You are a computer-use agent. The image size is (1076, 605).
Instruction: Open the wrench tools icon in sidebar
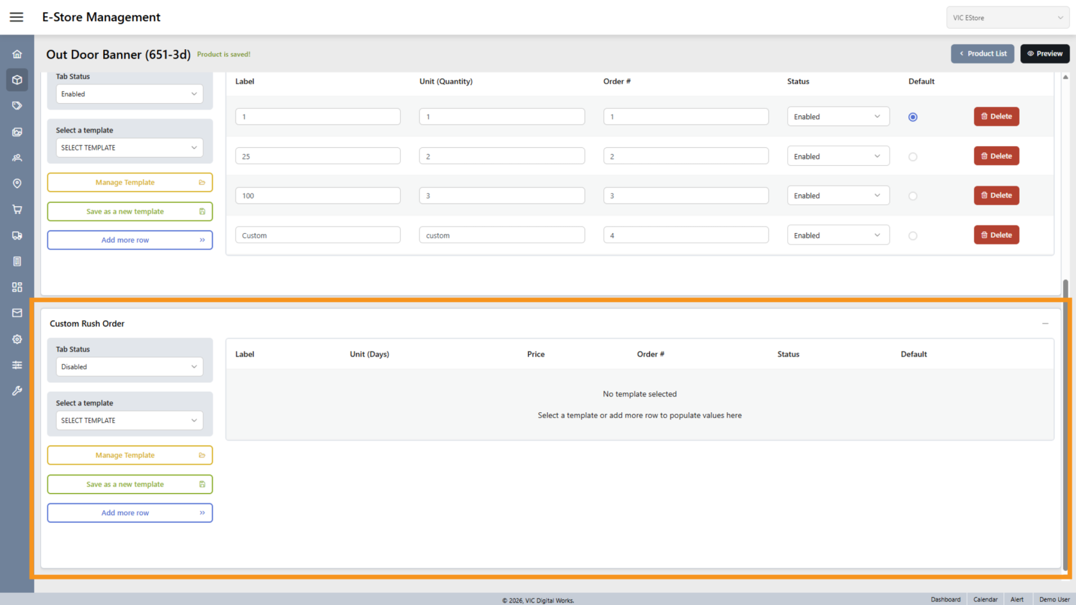pos(17,391)
